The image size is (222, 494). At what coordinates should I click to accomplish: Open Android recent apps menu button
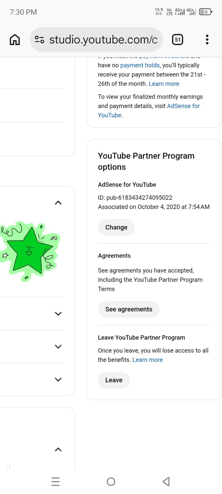click(x=55, y=481)
